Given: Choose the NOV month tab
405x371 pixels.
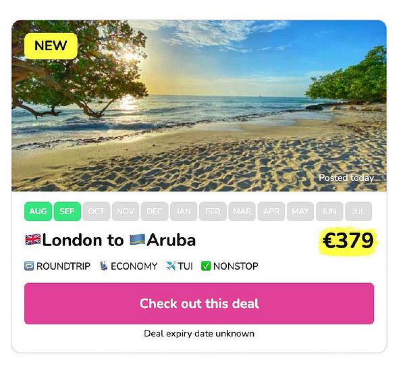Looking at the screenshot, I should (x=126, y=212).
